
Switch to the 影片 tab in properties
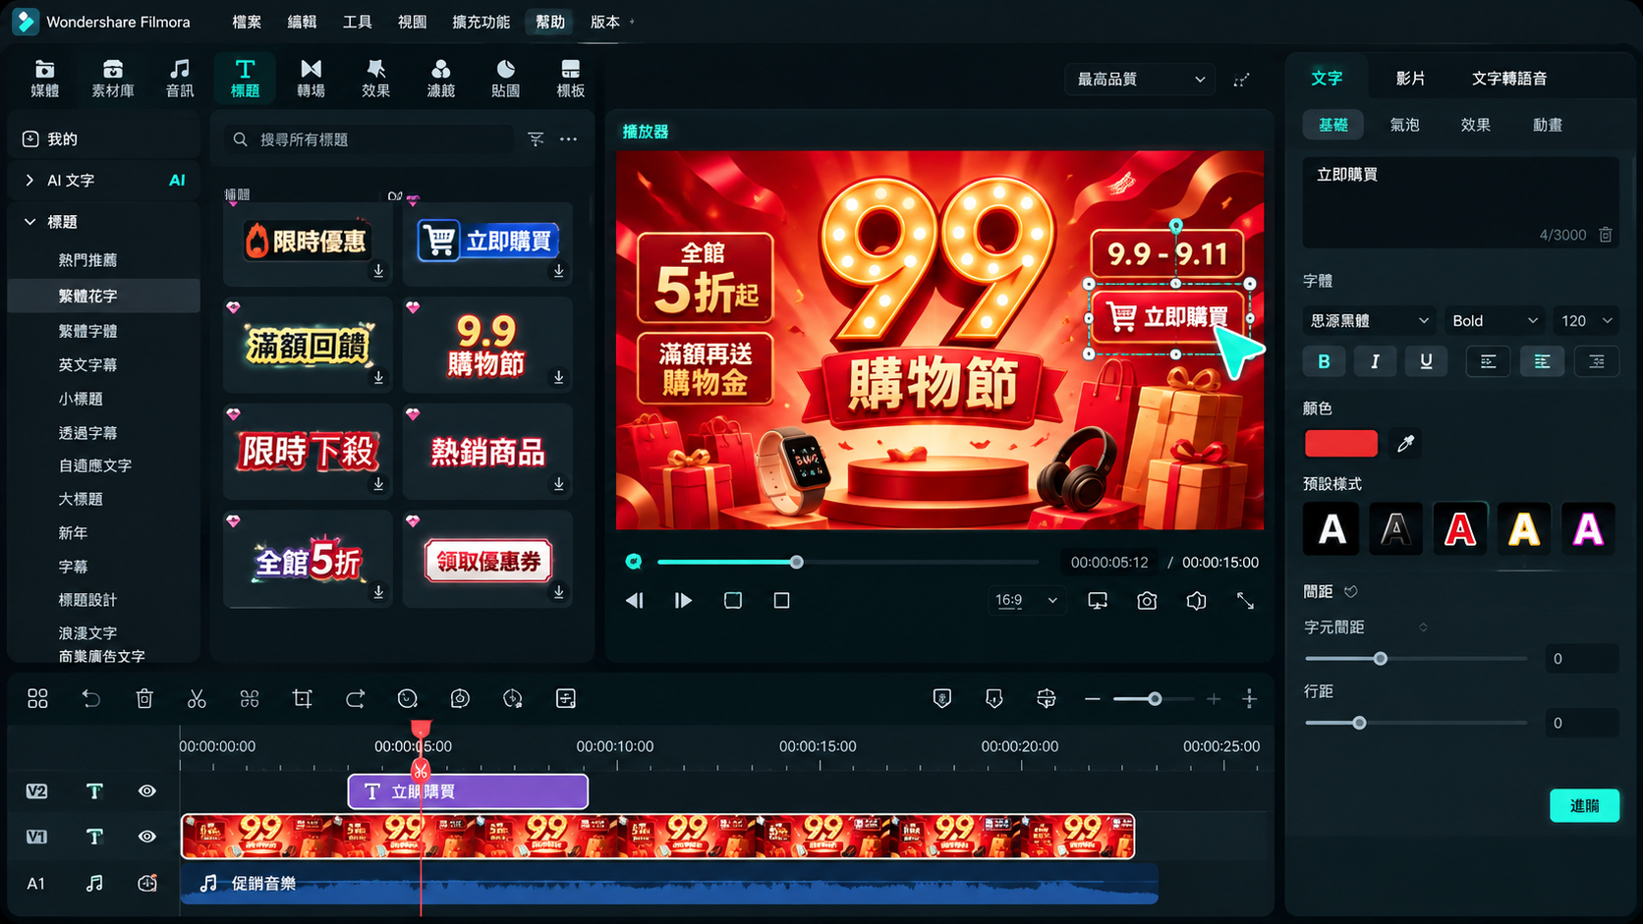pyautogui.click(x=1410, y=78)
